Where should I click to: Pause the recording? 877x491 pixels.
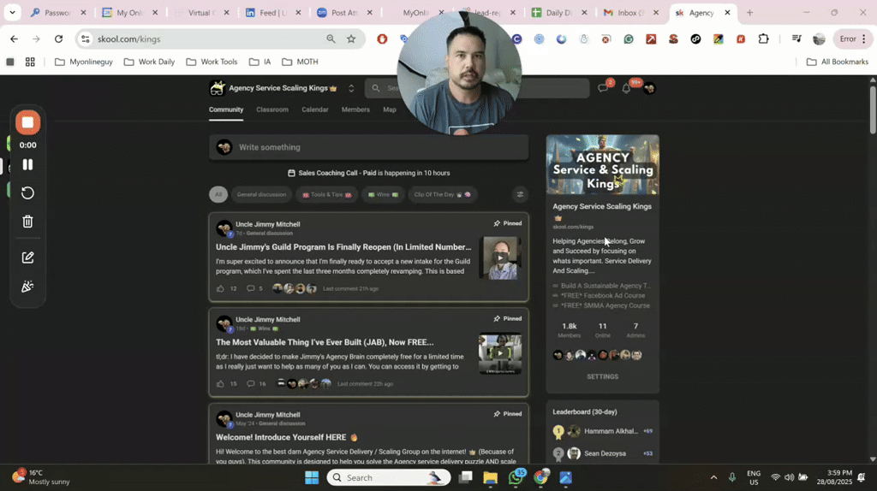click(27, 165)
